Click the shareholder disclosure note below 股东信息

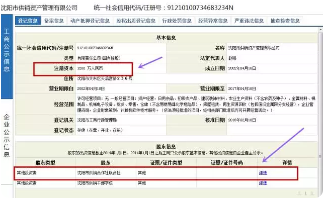tap(166, 153)
